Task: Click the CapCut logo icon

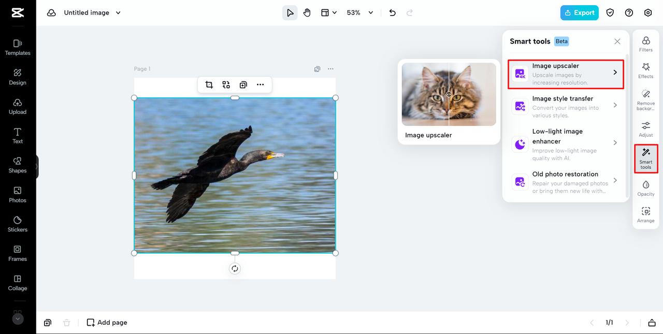Action: point(18,12)
